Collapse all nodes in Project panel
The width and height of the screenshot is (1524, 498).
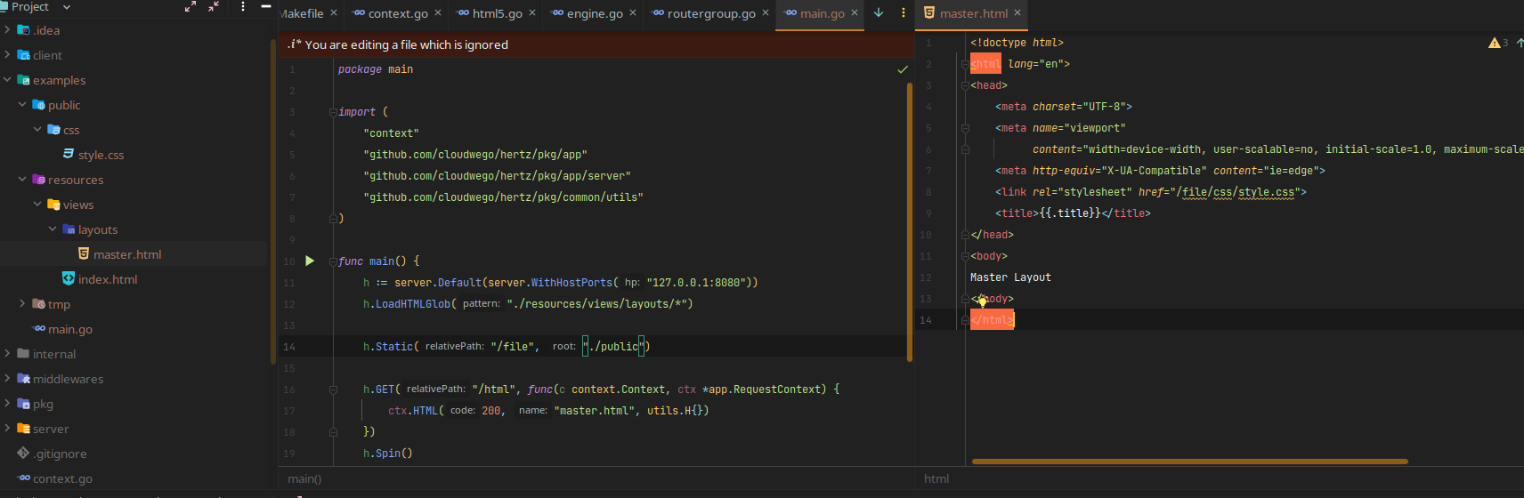point(214,6)
